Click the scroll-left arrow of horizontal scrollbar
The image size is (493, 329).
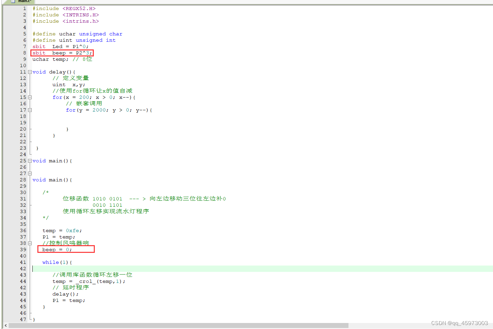pyautogui.click(x=5, y=325)
